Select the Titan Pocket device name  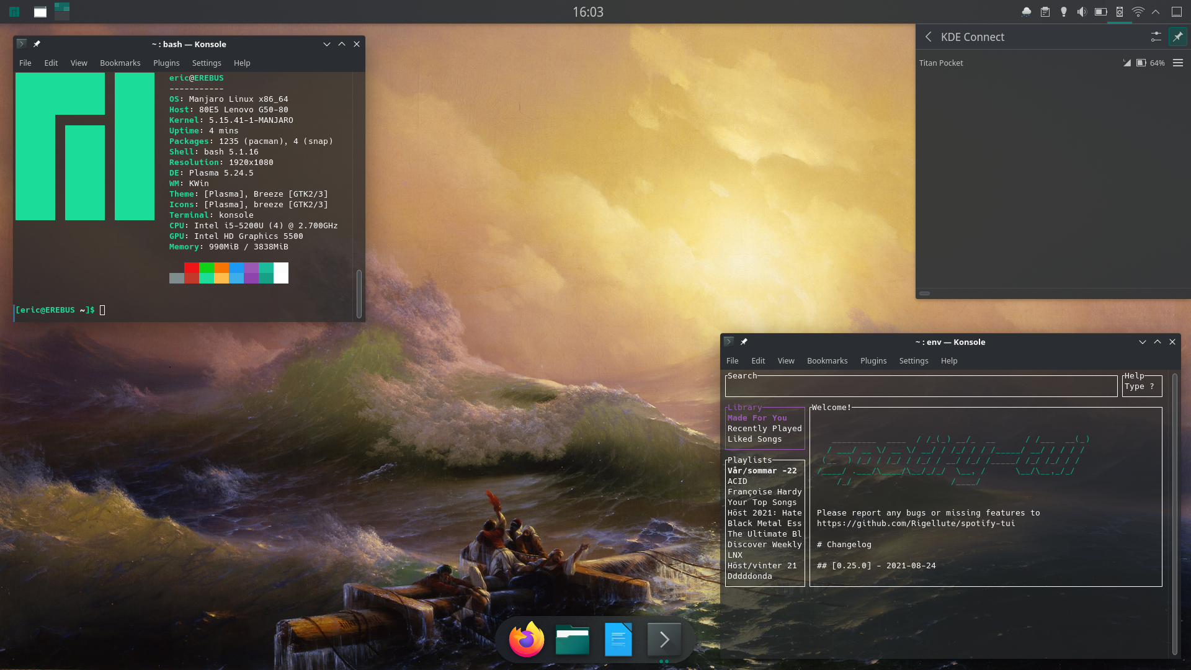point(941,63)
